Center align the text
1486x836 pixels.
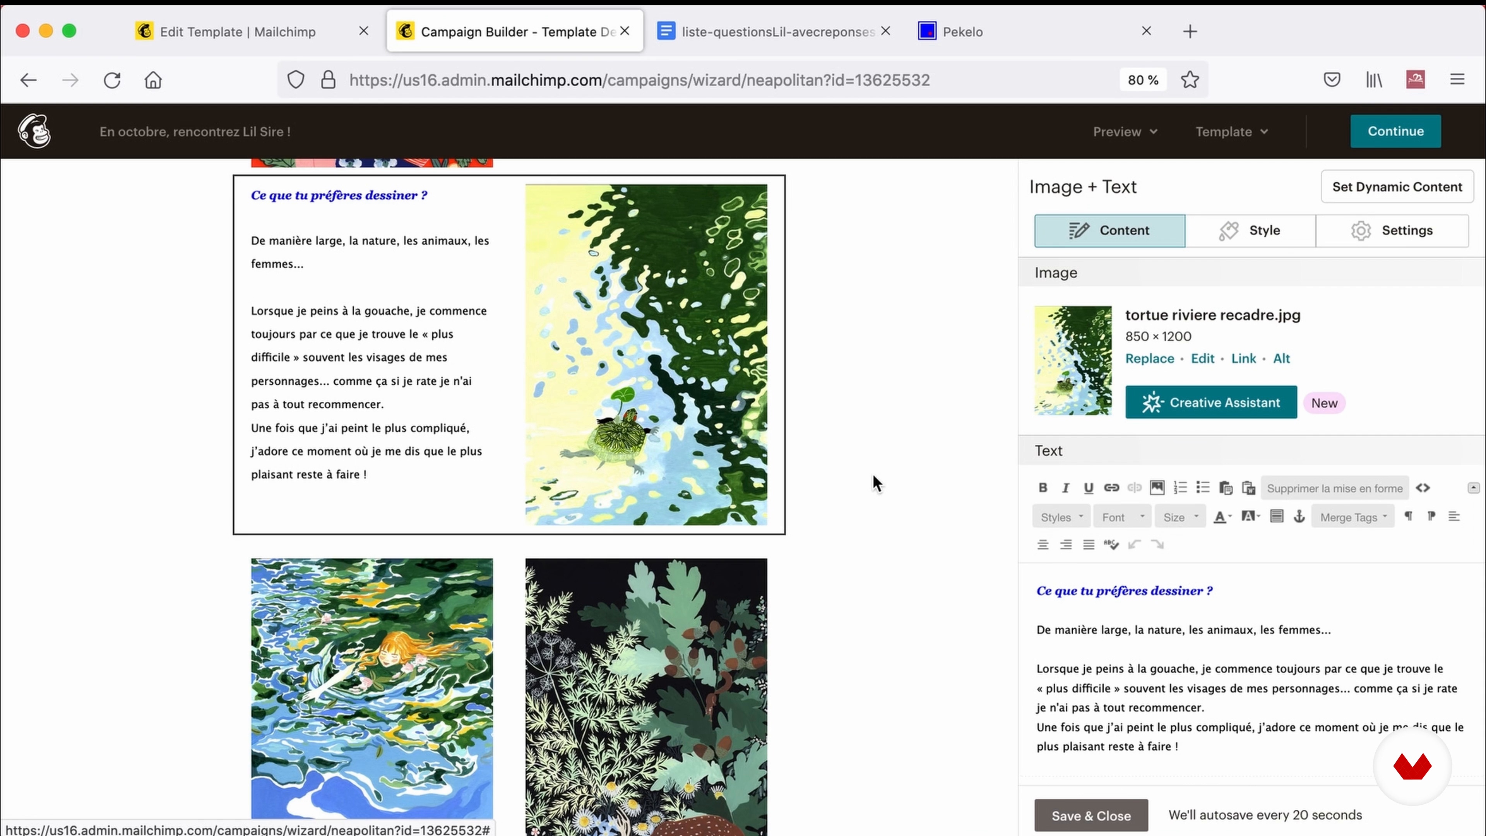(1043, 545)
